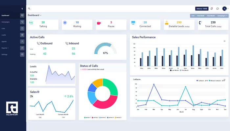Click the Leads icon in sidebar
Image resolution: width=230 pixels, height=131 pixels.
22,35
